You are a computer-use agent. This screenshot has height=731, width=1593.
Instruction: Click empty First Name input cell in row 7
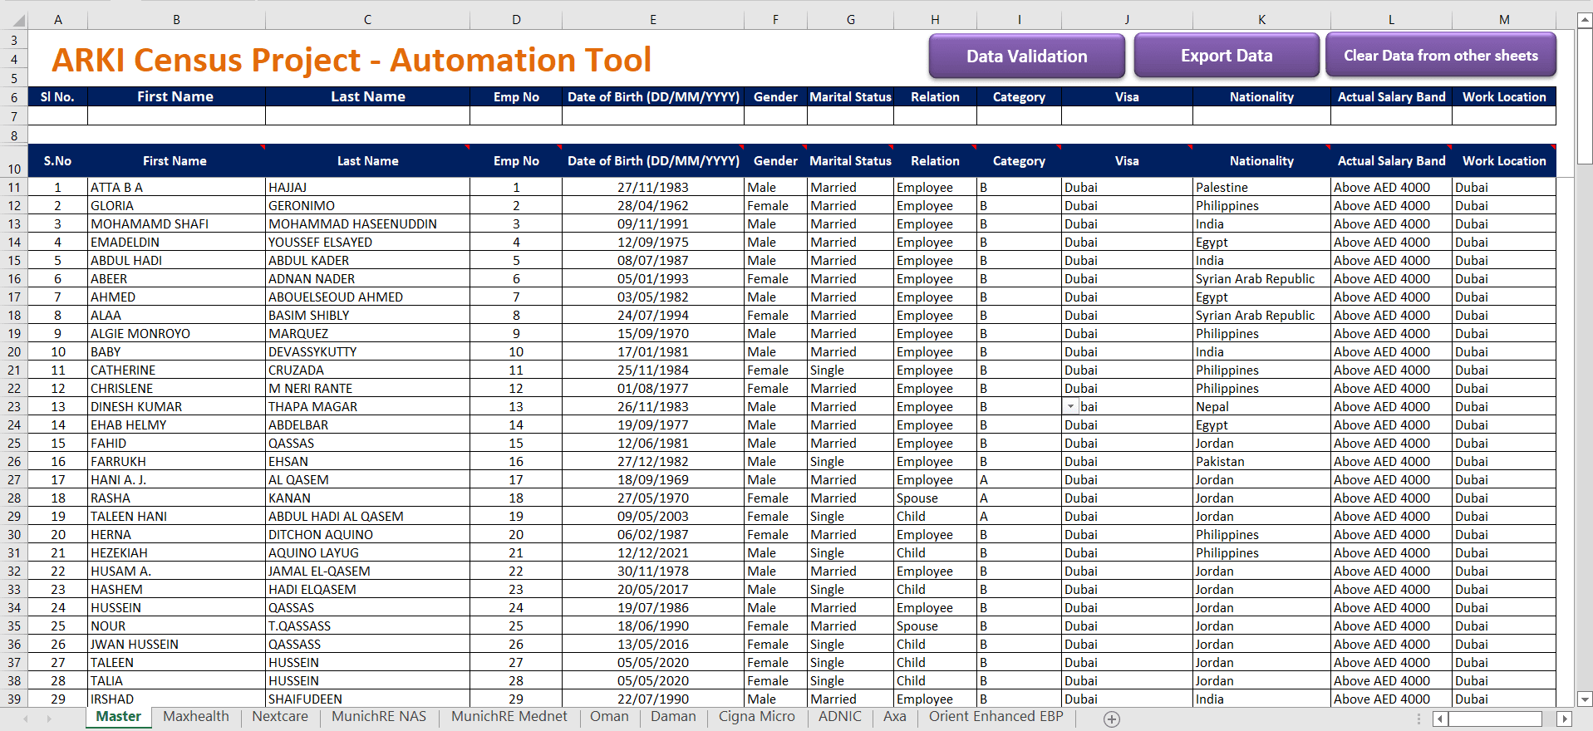pyautogui.click(x=176, y=116)
